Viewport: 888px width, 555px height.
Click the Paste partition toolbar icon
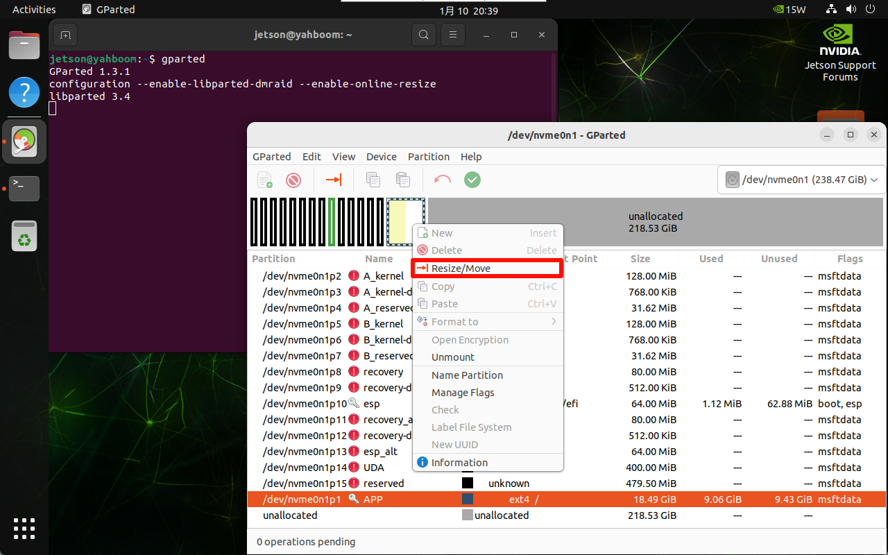point(402,180)
